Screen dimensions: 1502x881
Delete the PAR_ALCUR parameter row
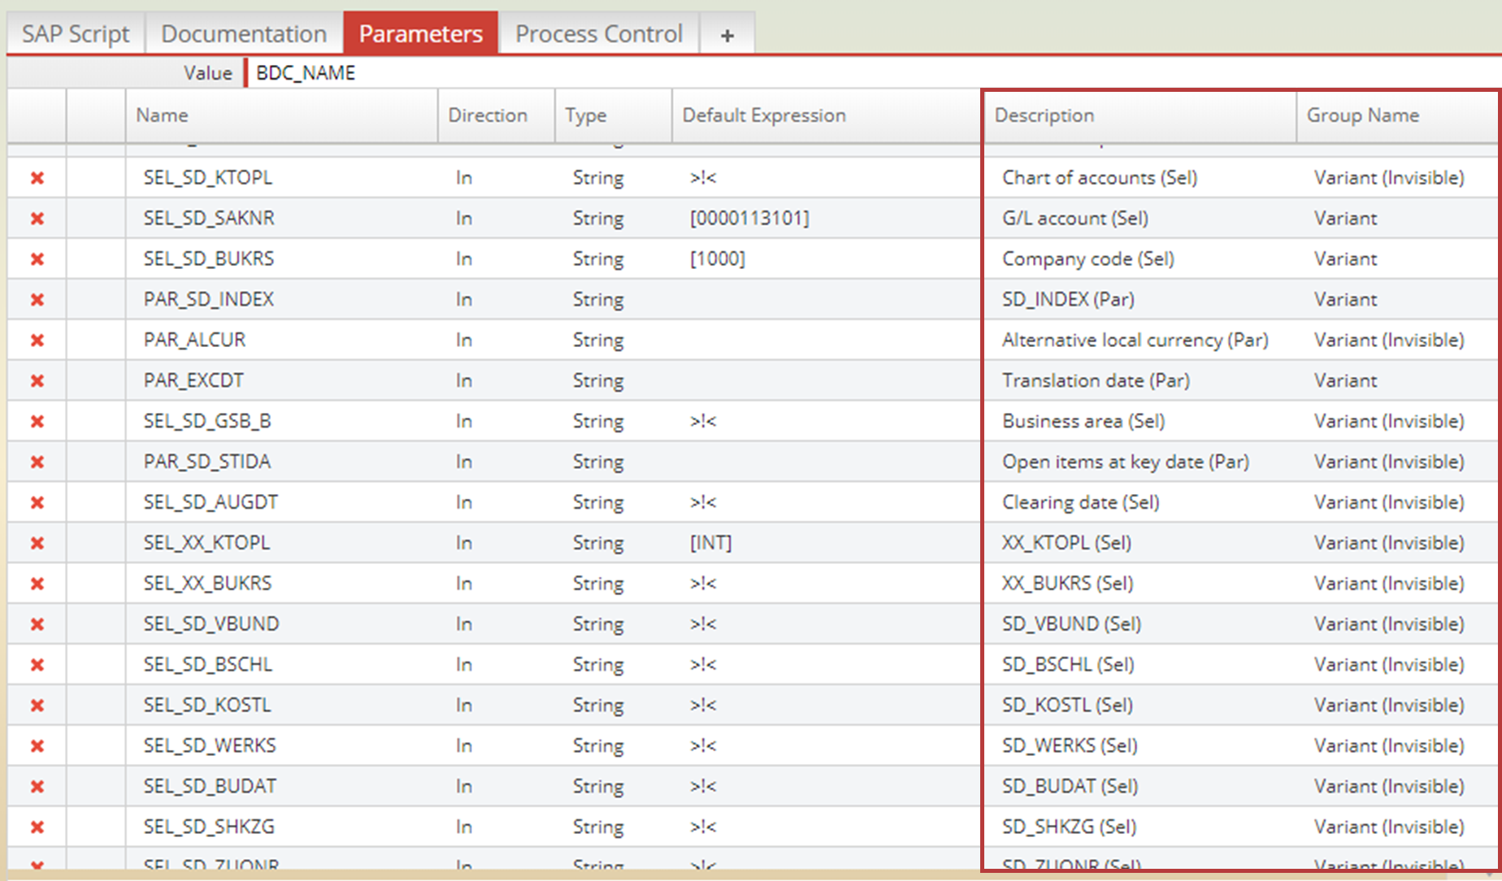(37, 341)
